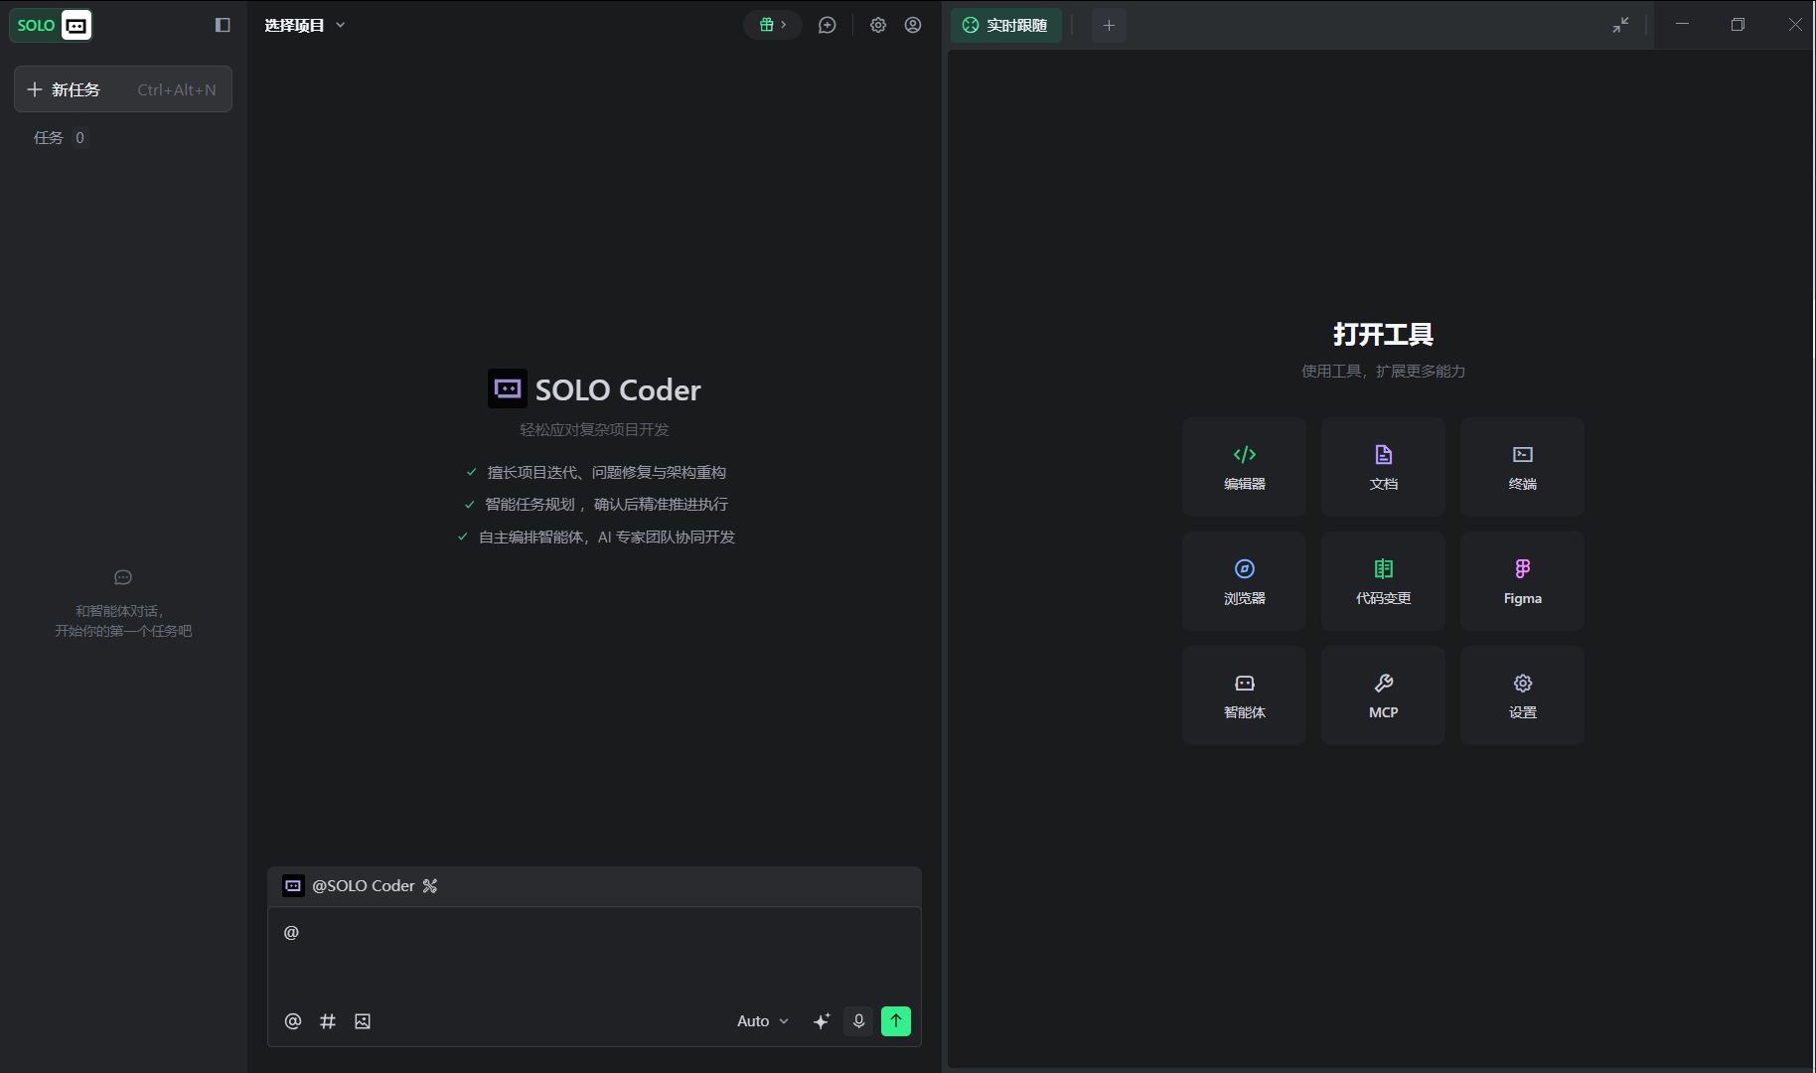Send the message with green arrow
Screen dimensions: 1816x1073
(x=896, y=1021)
